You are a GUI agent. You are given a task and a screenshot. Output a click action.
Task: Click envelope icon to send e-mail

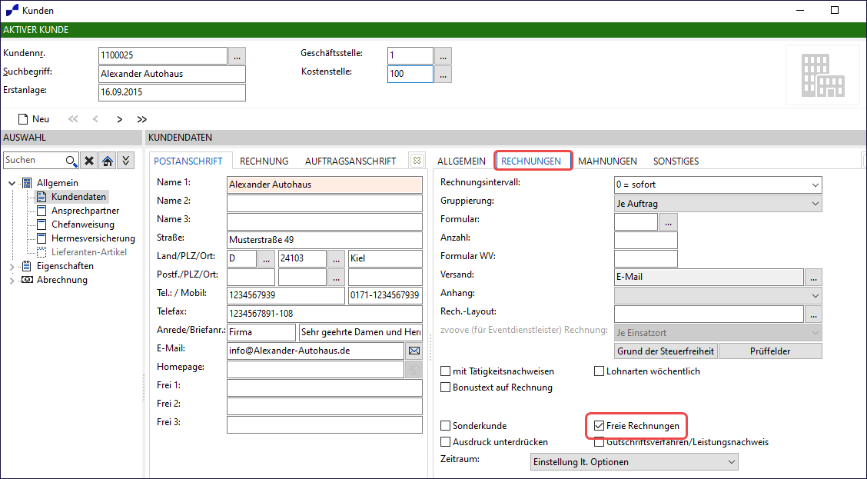(414, 351)
